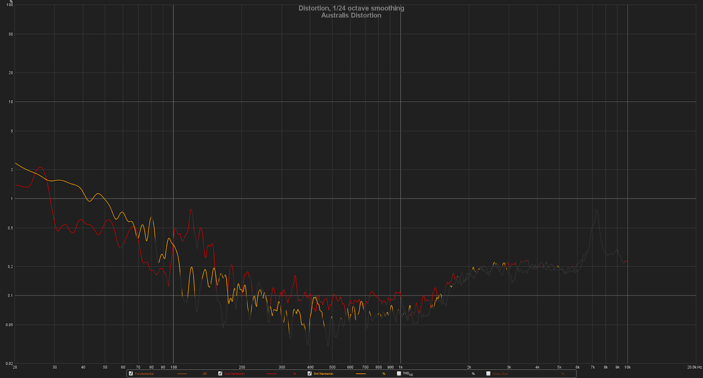Click the 5k frequency axis label
This screenshot has height=378, width=703.
pyautogui.click(x=559, y=367)
